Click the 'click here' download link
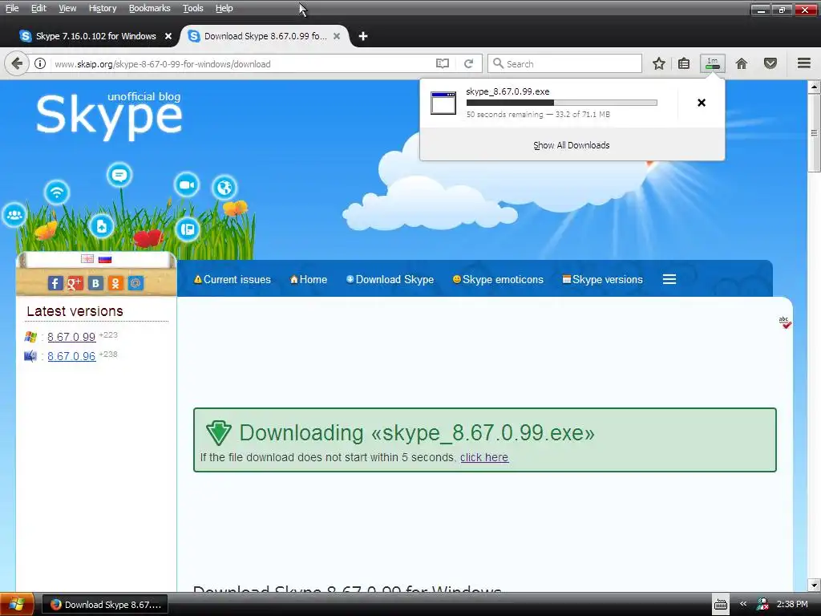The image size is (821, 616). click(x=484, y=457)
